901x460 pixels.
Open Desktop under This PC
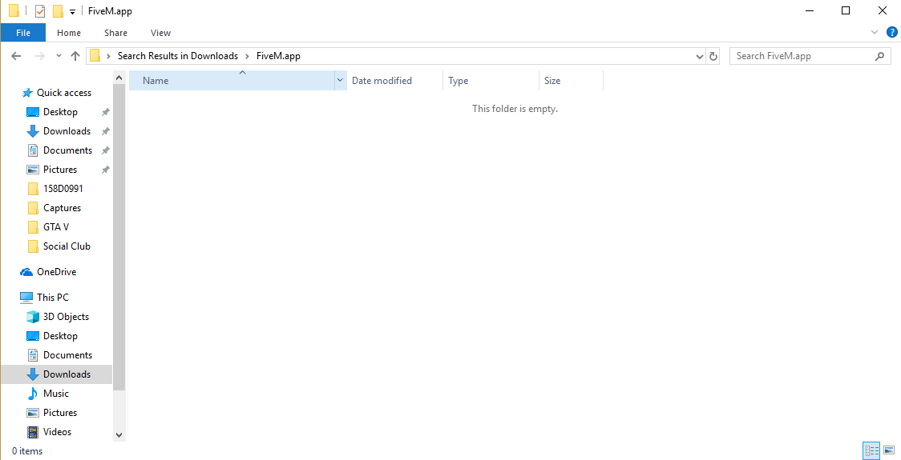[60, 335]
